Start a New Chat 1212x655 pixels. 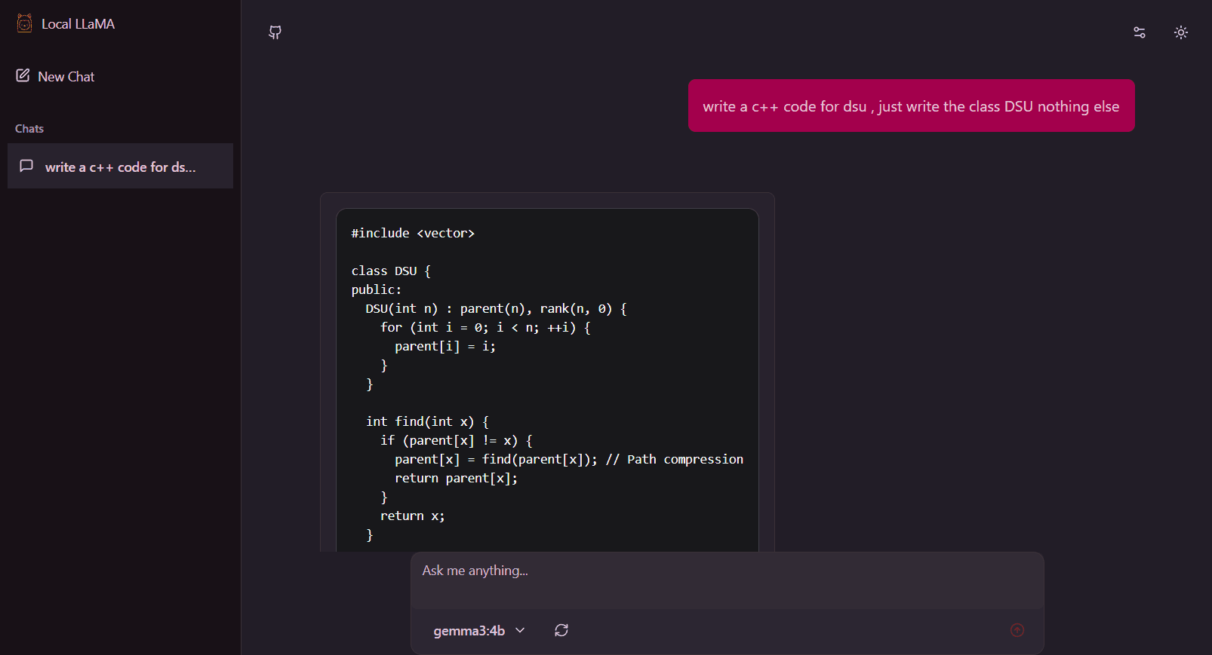pos(55,76)
